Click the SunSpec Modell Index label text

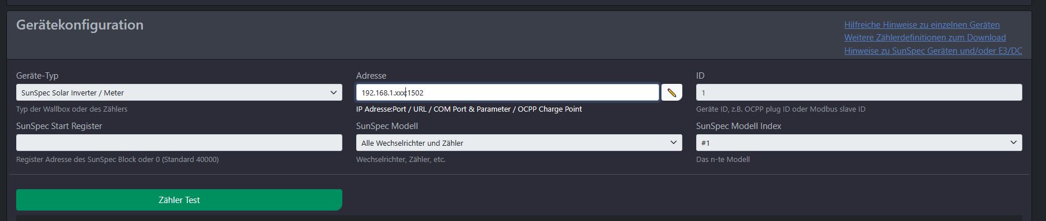(x=738, y=126)
